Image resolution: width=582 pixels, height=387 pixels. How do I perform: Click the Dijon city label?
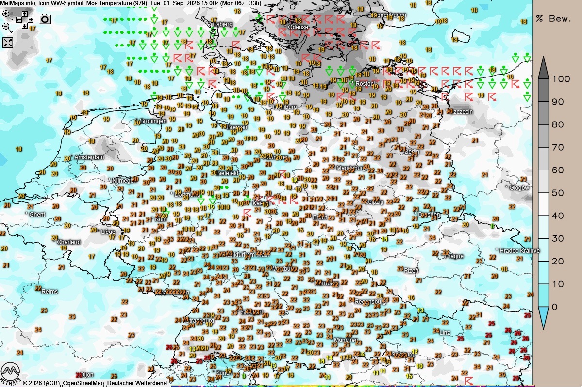(86, 375)
